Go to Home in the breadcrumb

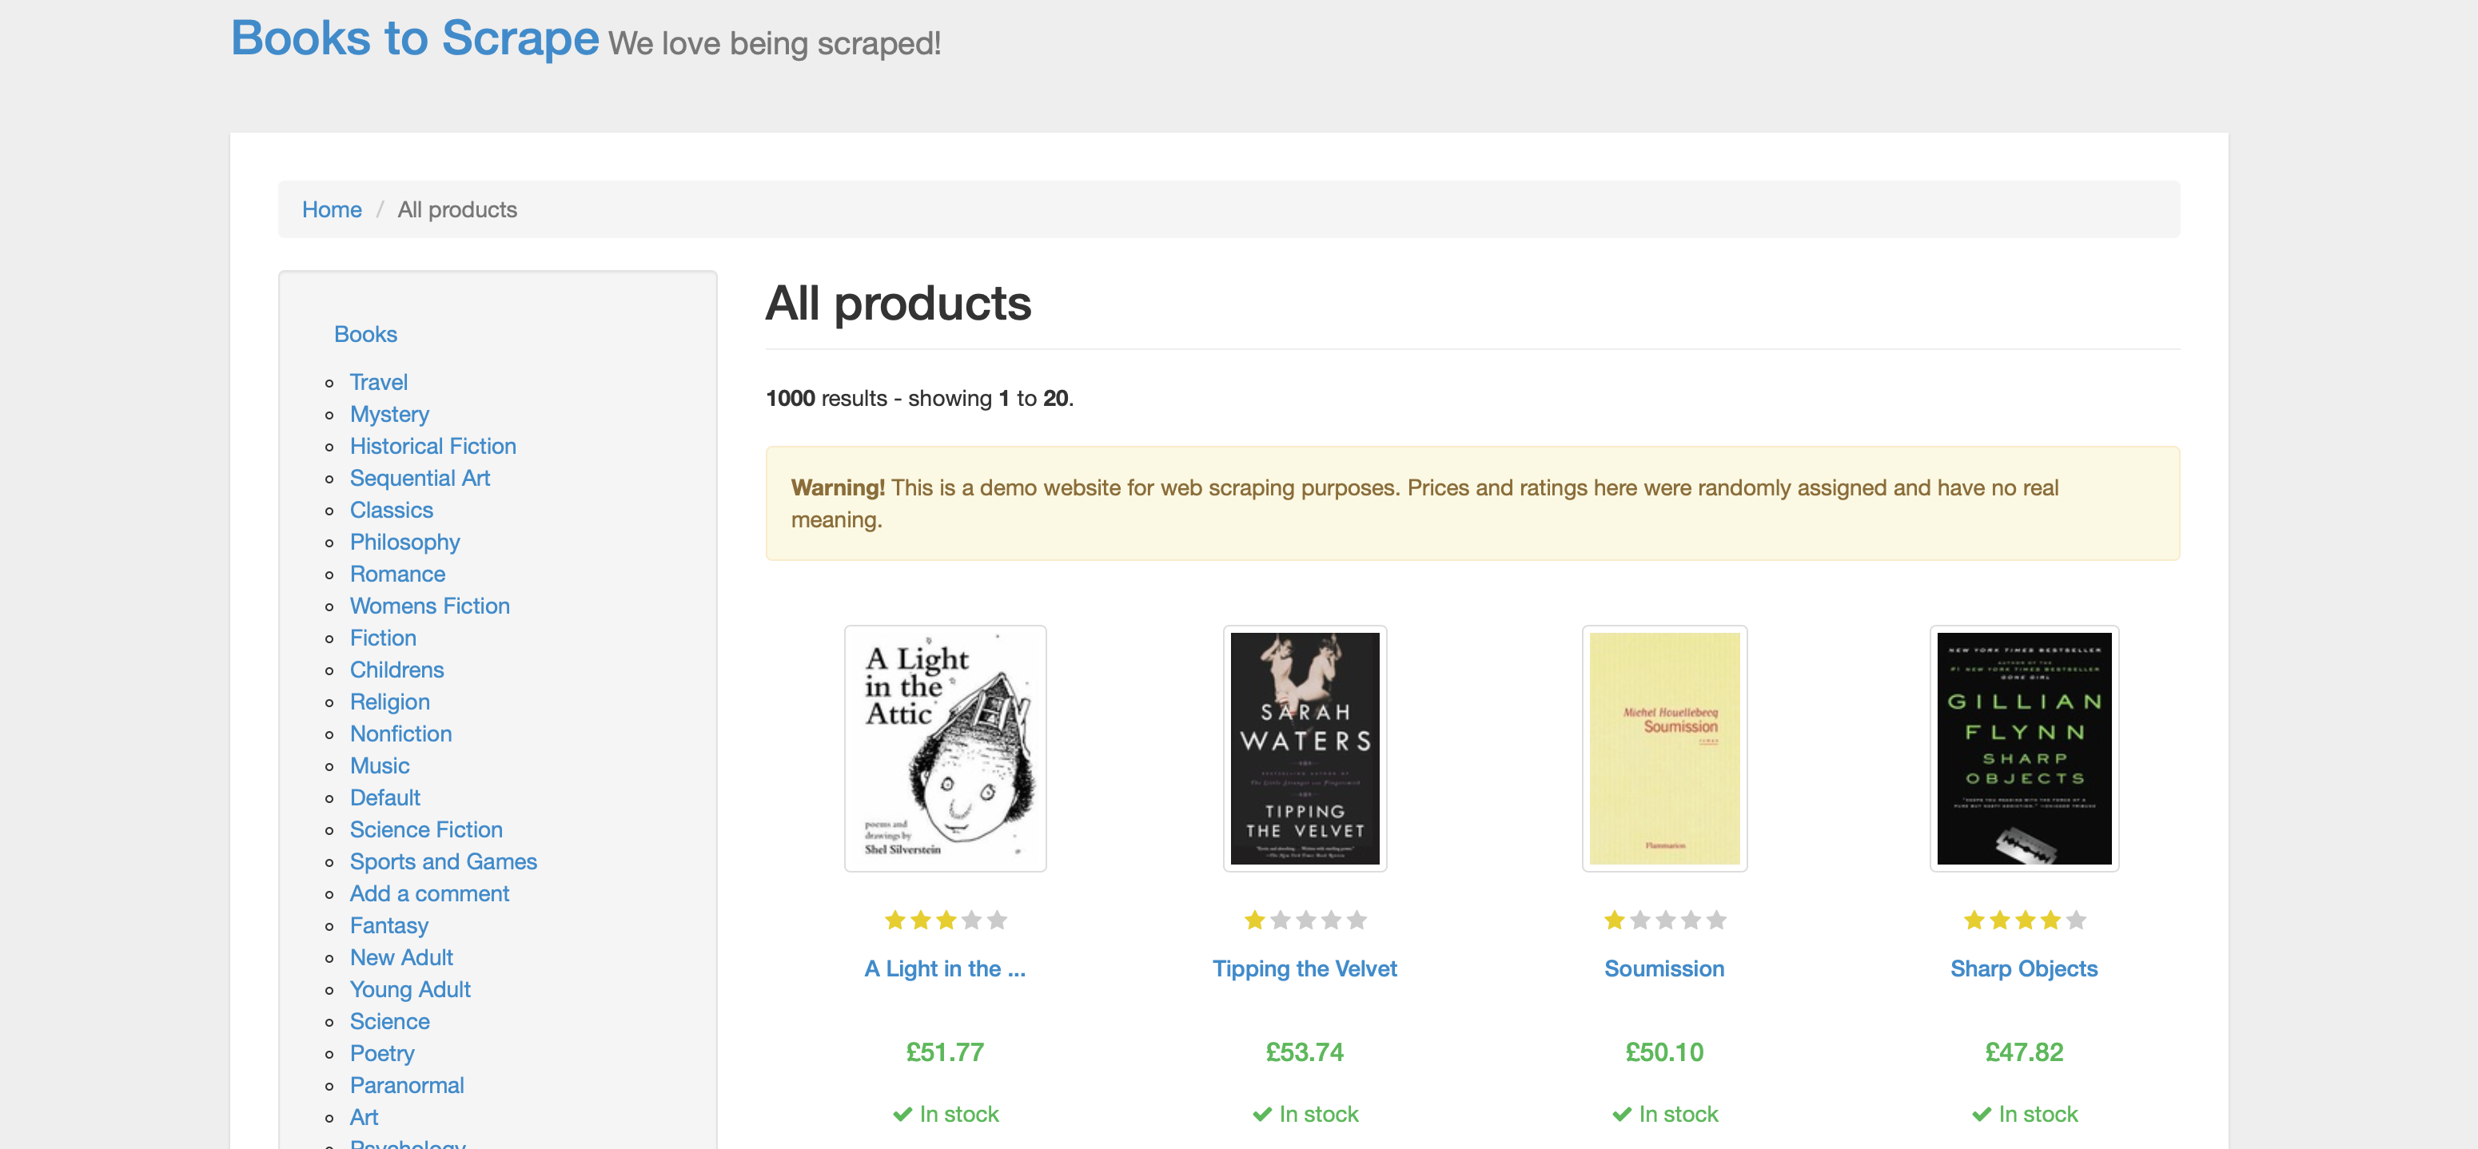coord(332,209)
